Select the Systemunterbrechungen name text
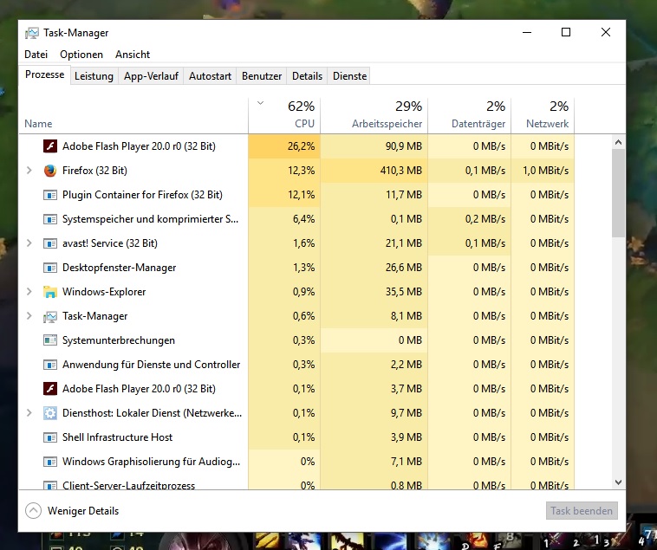The image size is (657, 550). tap(119, 340)
